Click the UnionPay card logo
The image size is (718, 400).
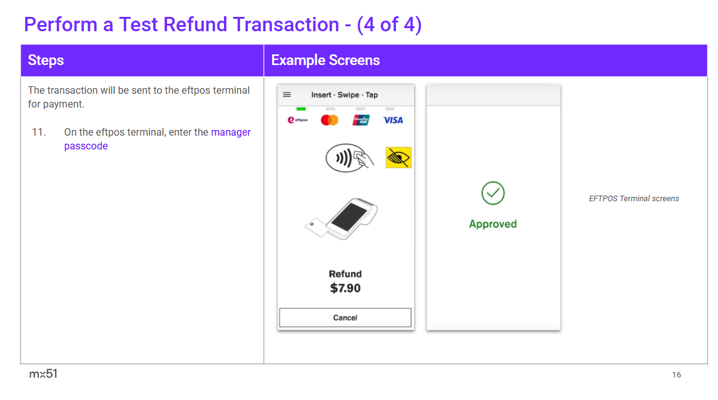click(361, 120)
